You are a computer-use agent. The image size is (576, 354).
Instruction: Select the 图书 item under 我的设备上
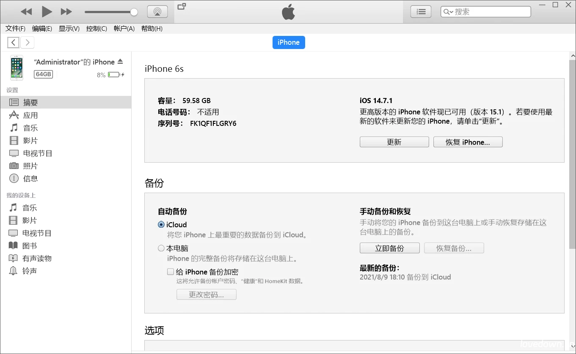click(29, 245)
